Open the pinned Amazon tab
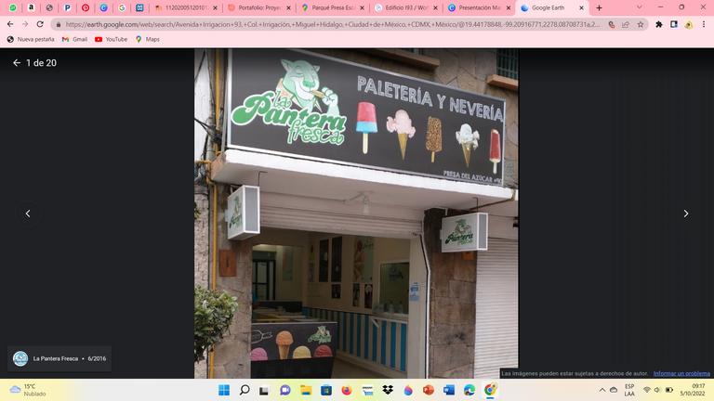 [x=31, y=7]
